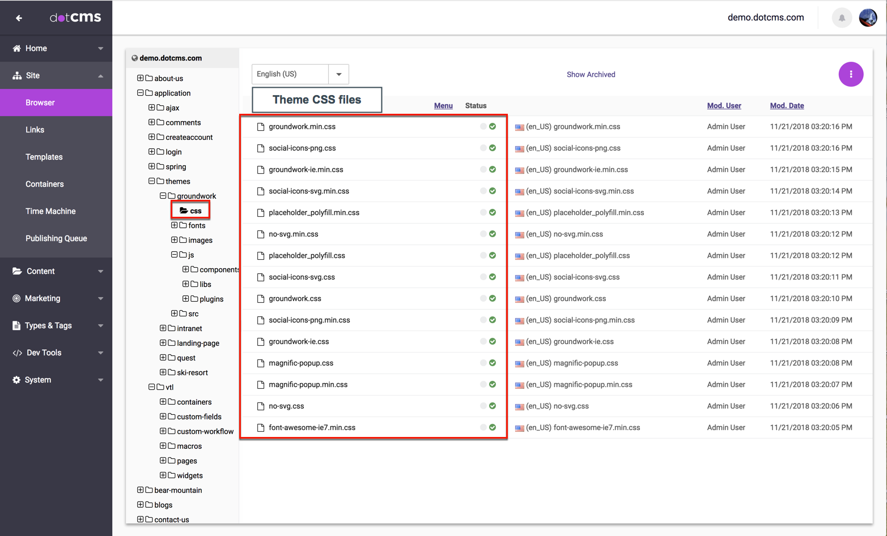The image size is (887, 536).
Task: Click the back arrow beside dotCMS logo
Action: tap(19, 18)
